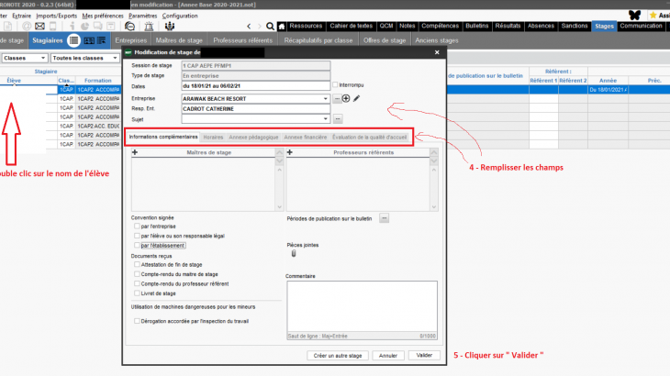
Task: Enable Livret de stage checkbox
Action: coord(138,293)
